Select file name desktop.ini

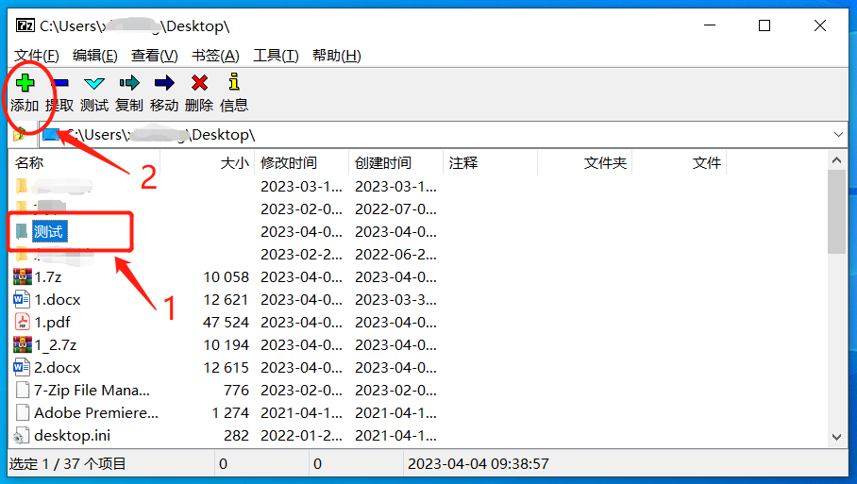(72, 435)
